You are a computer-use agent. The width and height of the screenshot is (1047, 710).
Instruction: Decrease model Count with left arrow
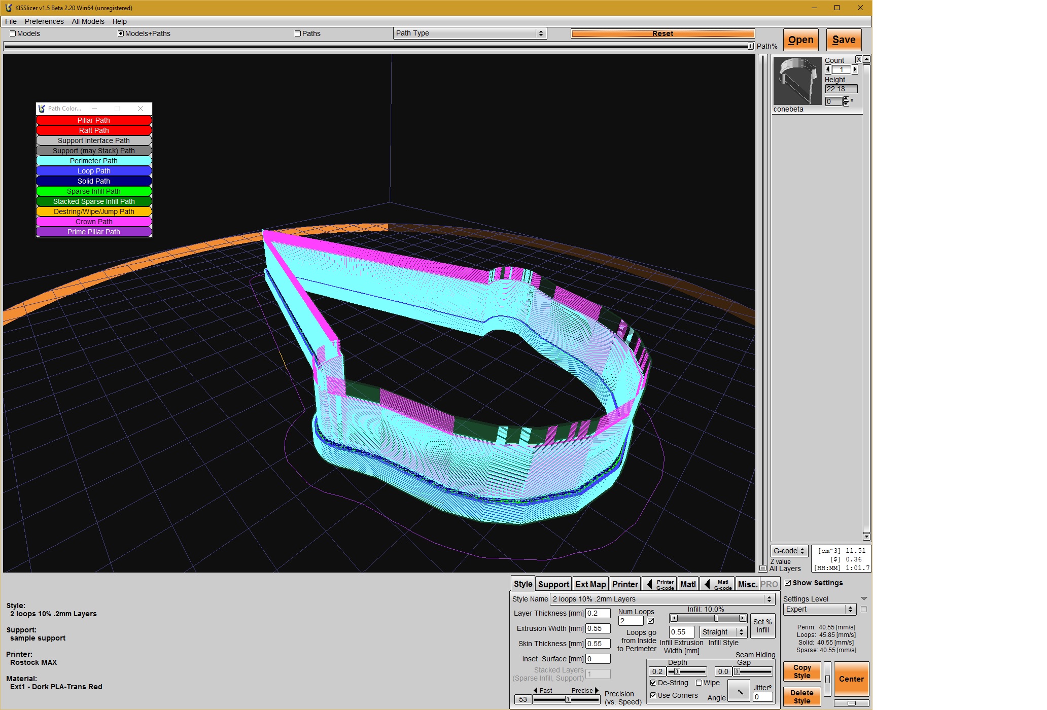click(x=828, y=69)
